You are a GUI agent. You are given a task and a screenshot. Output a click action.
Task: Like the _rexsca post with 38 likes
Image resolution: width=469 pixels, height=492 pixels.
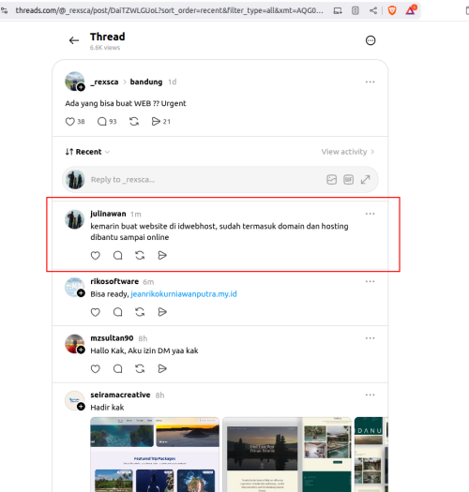click(69, 122)
